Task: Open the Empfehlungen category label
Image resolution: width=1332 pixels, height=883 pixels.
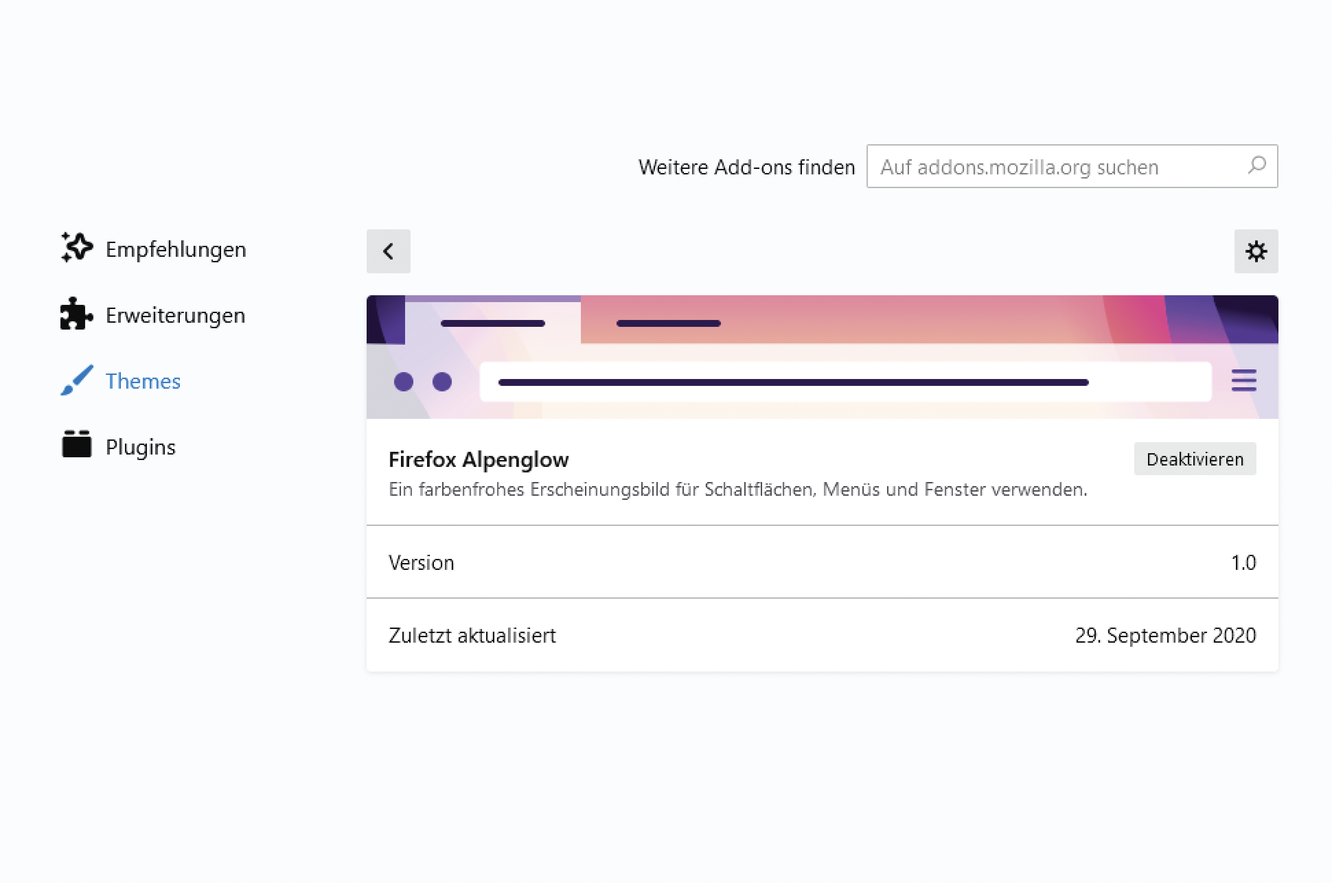Action: click(x=176, y=249)
